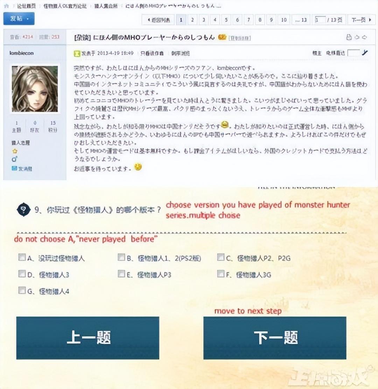Enable option E, 怪物猎人P3
This screenshot has width=378, height=389.
tap(121, 274)
